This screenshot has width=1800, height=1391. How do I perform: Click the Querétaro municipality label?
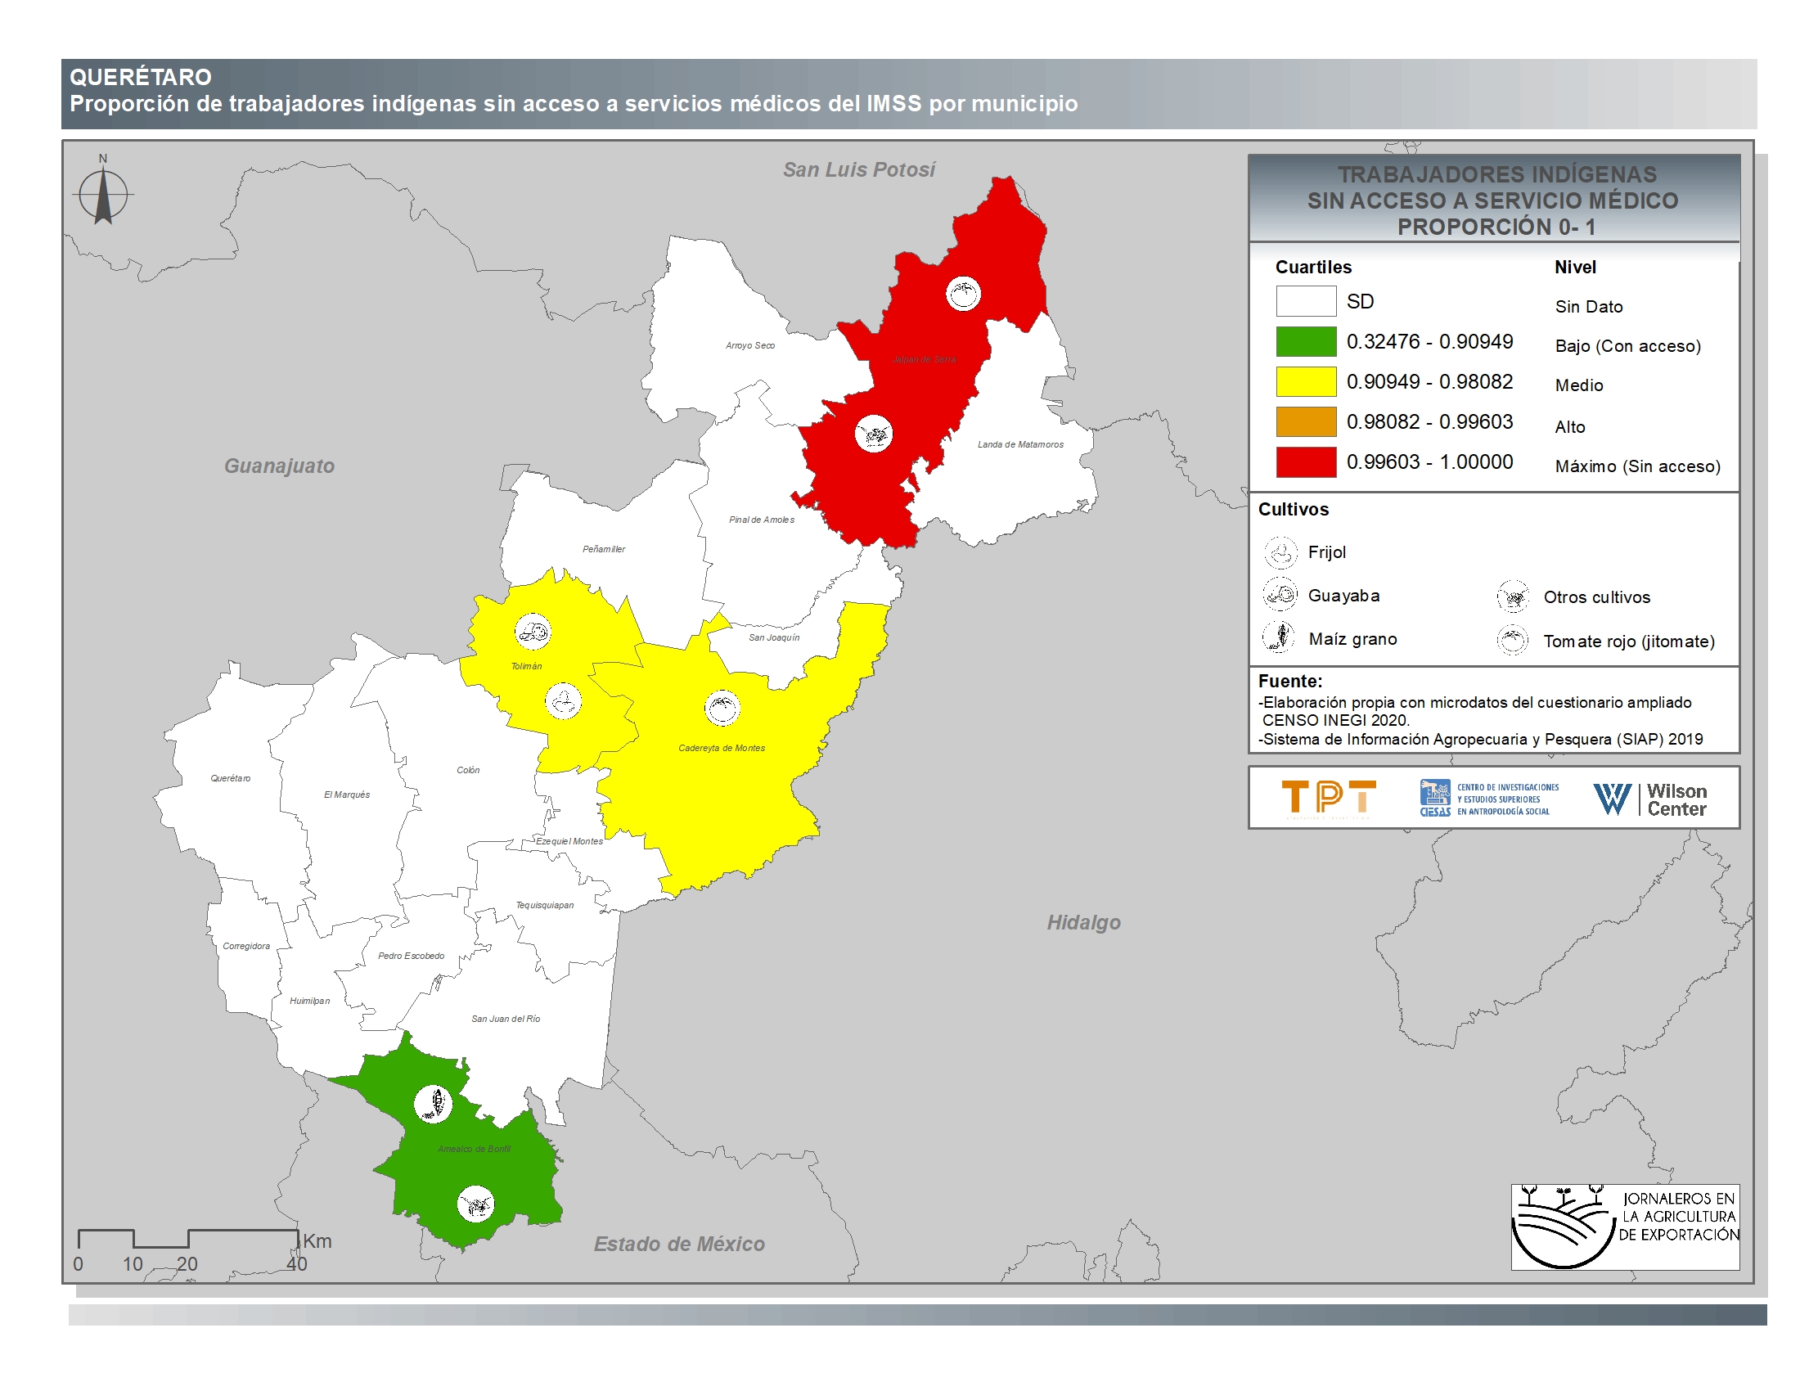coord(230,778)
